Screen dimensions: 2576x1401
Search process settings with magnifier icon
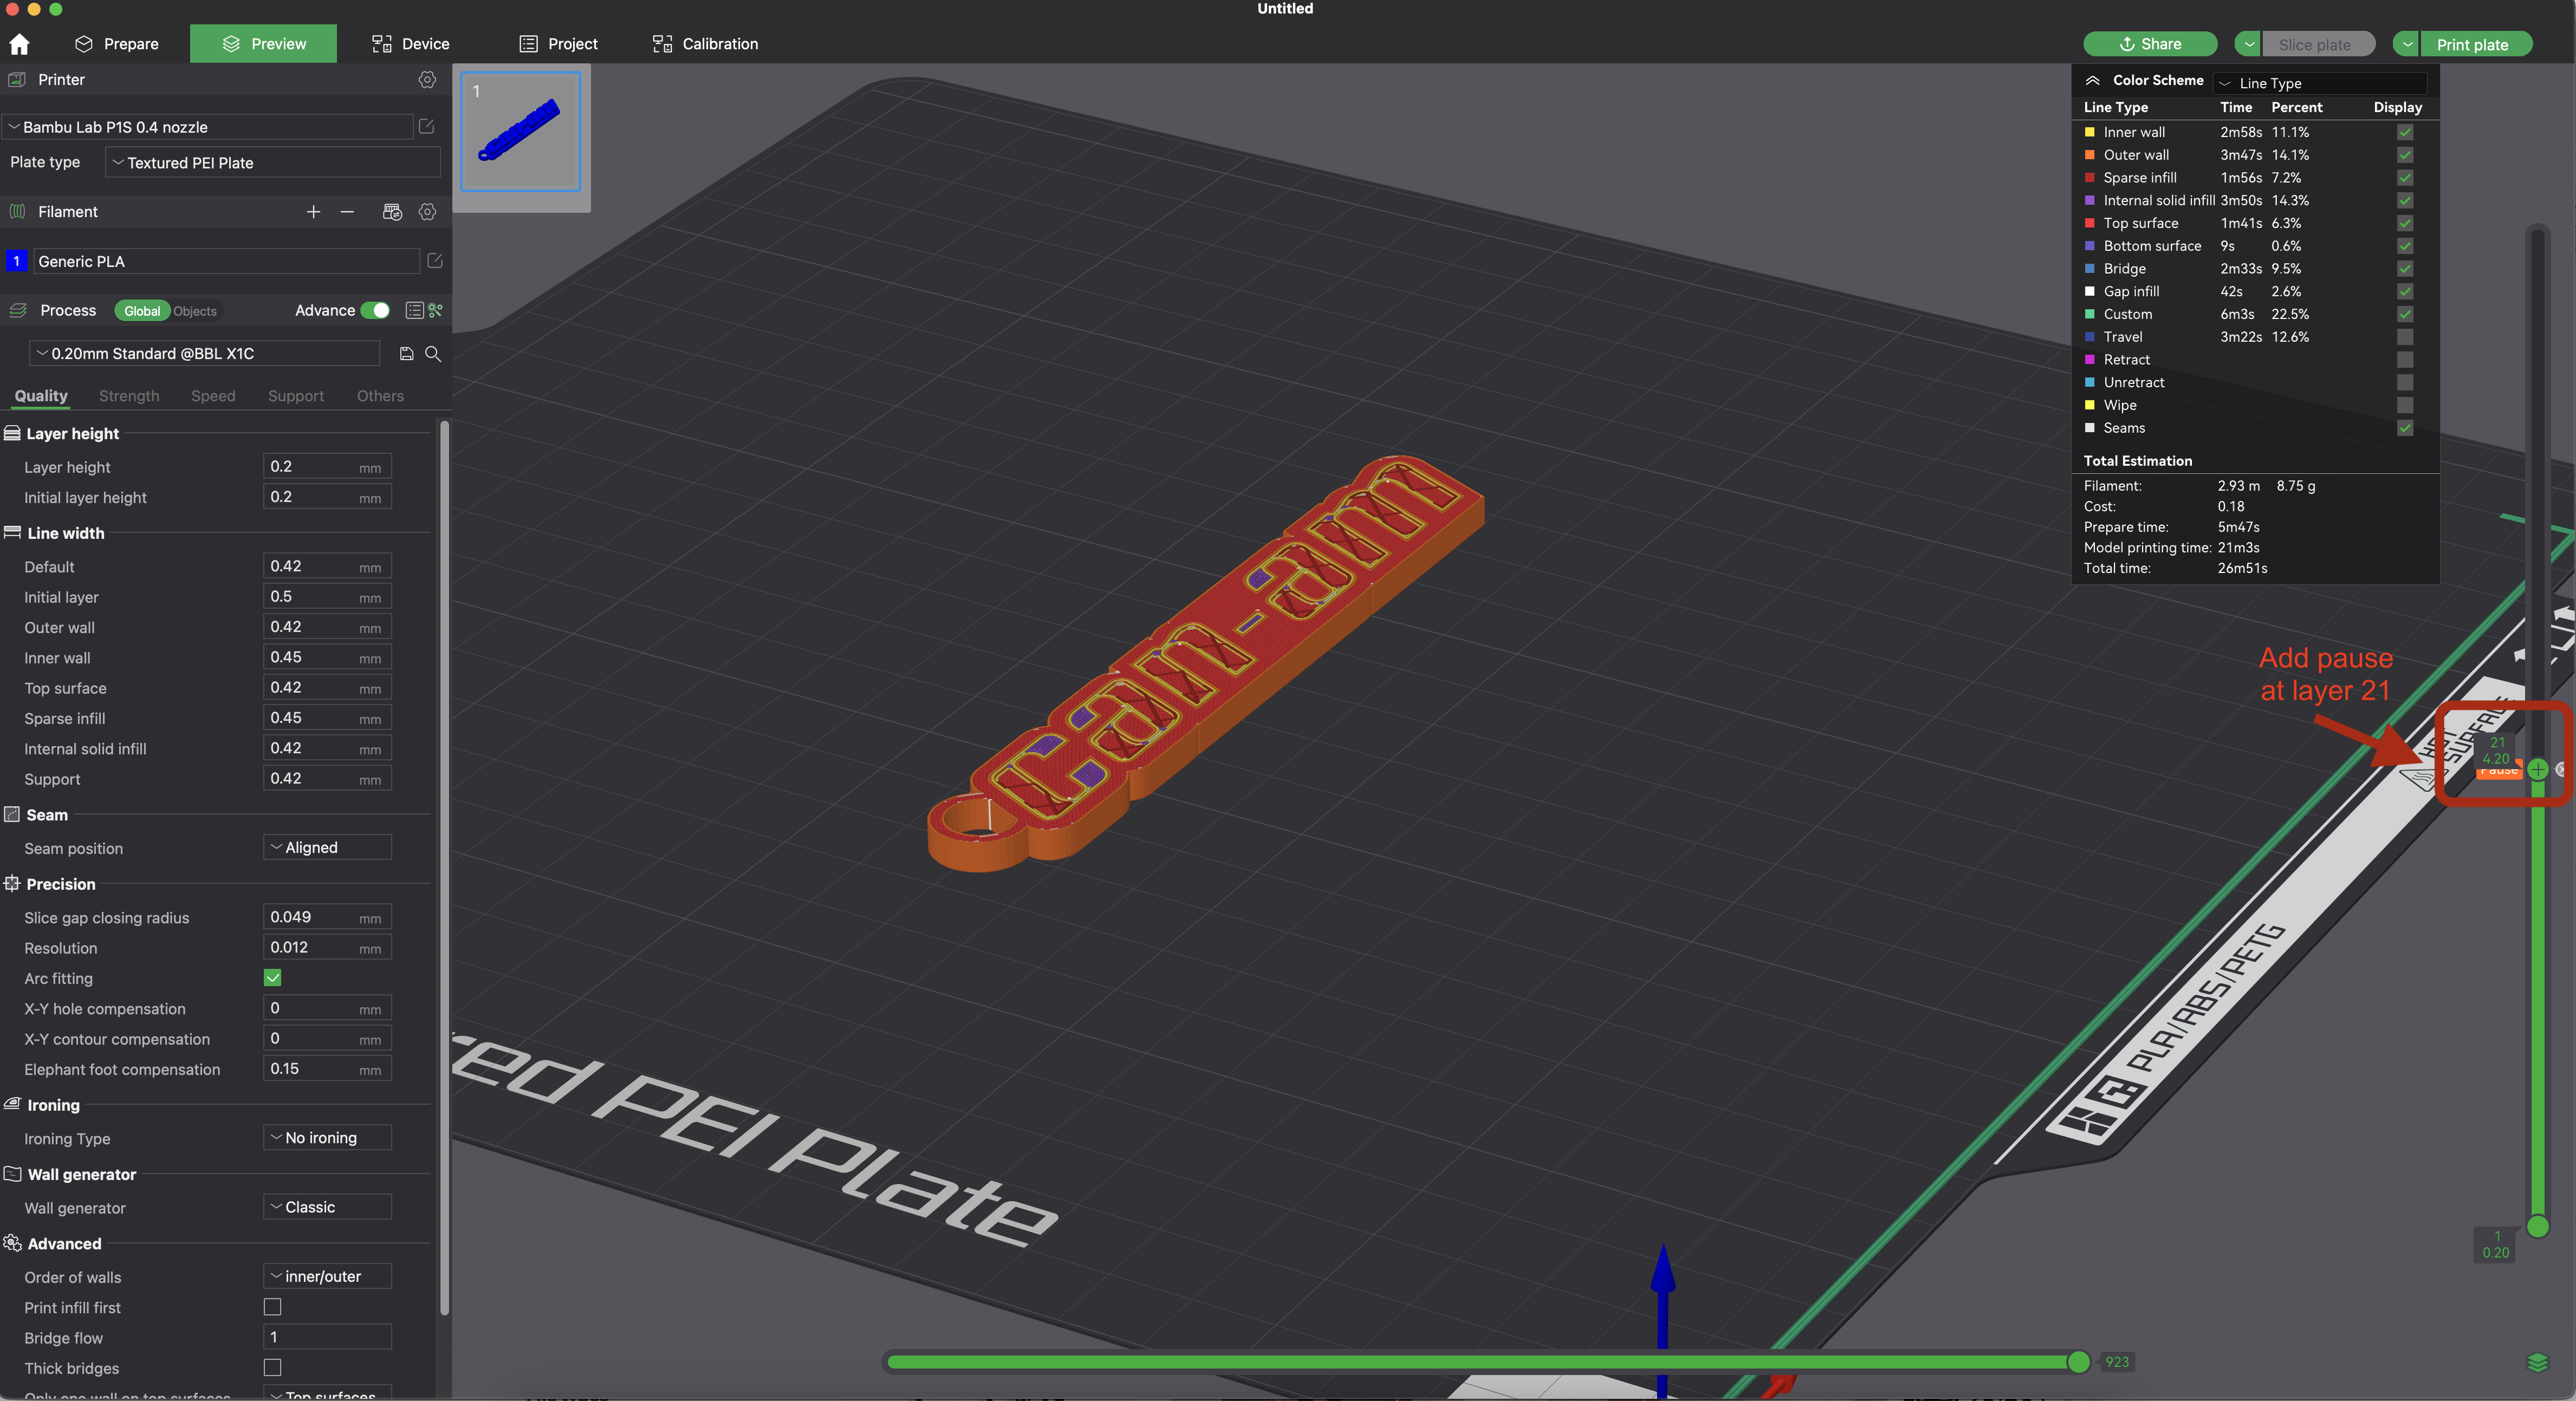click(433, 354)
